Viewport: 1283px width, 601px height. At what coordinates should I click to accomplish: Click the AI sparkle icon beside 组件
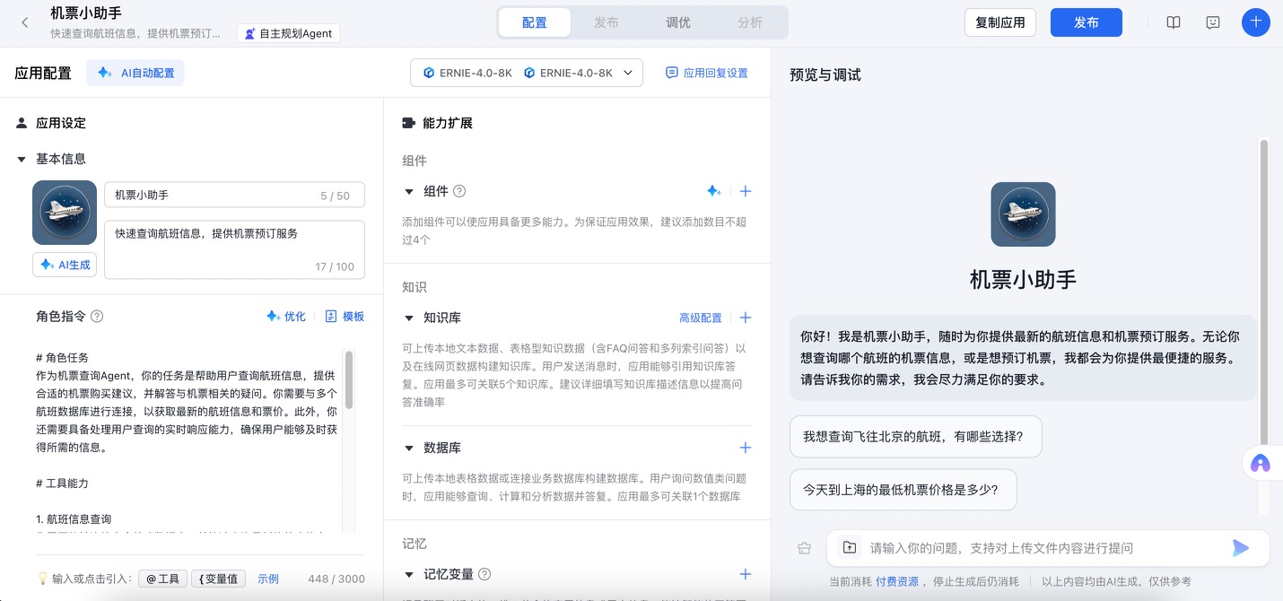[x=713, y=191]
